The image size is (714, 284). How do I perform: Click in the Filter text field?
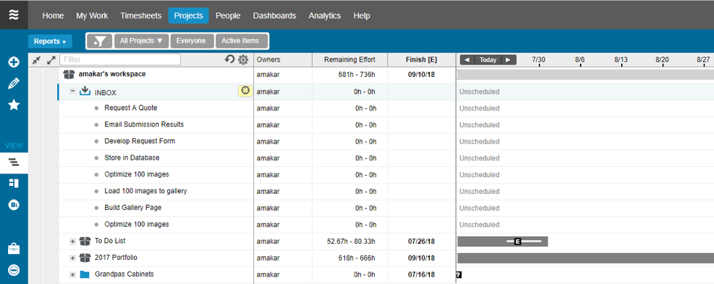click(x=120, y=59)
